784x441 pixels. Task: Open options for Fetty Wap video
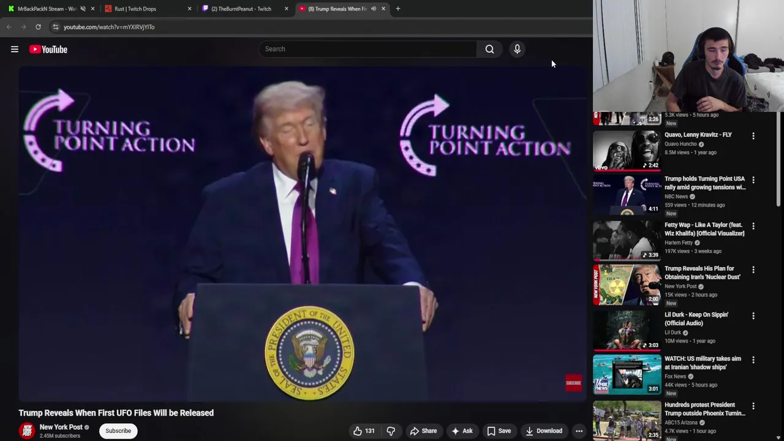753,226
